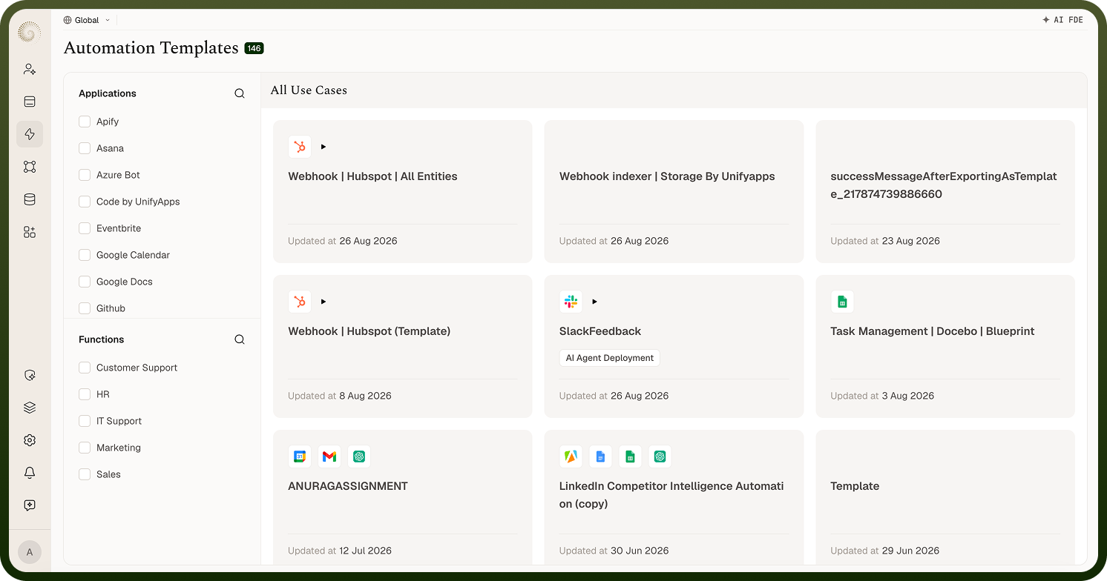Check the HR function checkbox
The height and width of the screenshot is (581, 1107).
pyautogui.click(x=85, y=394)
